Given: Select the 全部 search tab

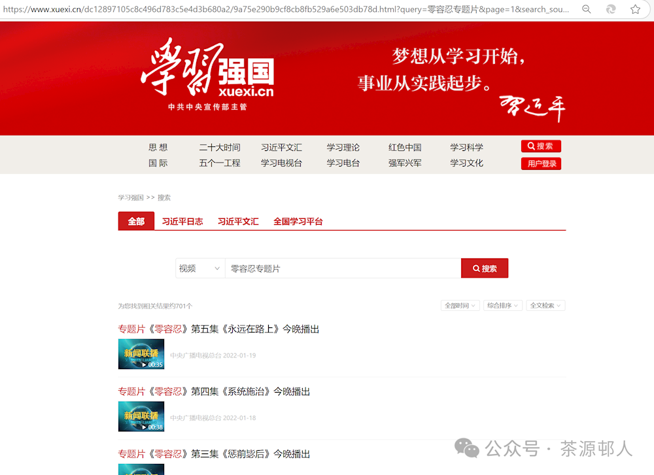Looking at the screenshot, I should coord(137,221).
